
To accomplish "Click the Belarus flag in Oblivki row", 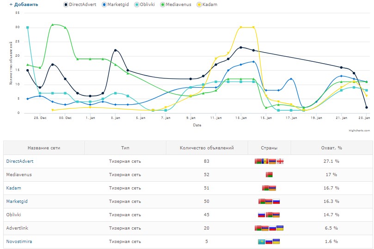I will (x=269, y=214).
